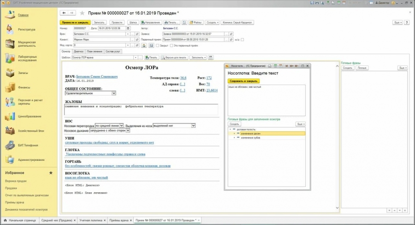This screenshot has width=415, height=225.
Task: Open the Главное section in the sidebar
Action: tap(23, 15)
